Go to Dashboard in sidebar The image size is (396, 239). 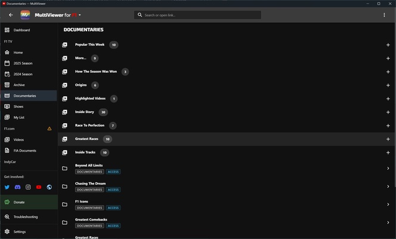click(29, 30)
